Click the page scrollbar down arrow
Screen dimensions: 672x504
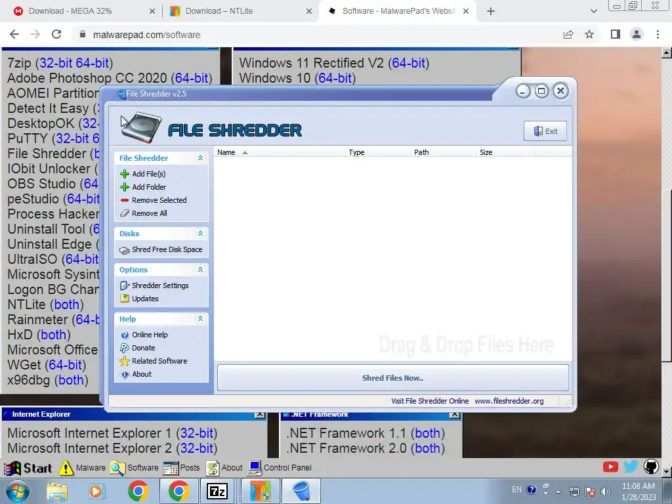tap(667, 471)
